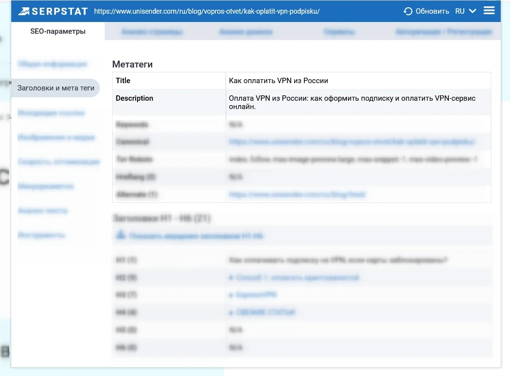
Task: Open the Авторизация / Регистрация tab
Action: click(444, 32)
